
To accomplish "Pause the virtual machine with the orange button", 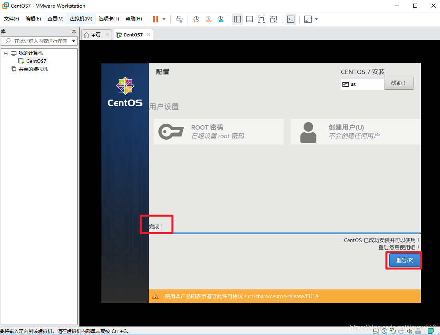I will point(156,19).
